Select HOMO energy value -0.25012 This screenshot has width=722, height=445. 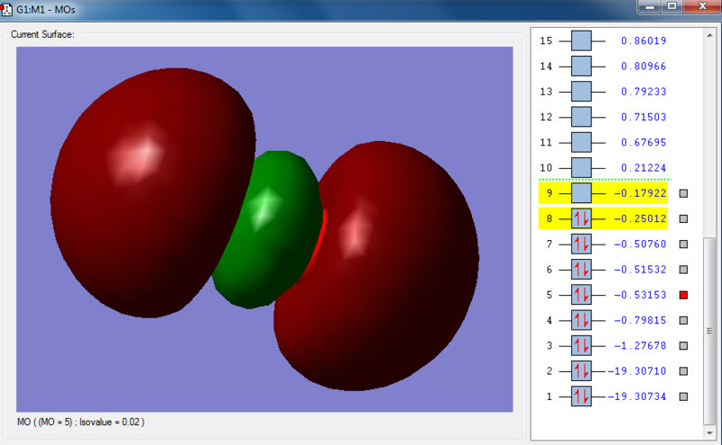pyautogui.click(x=640, y=218)
